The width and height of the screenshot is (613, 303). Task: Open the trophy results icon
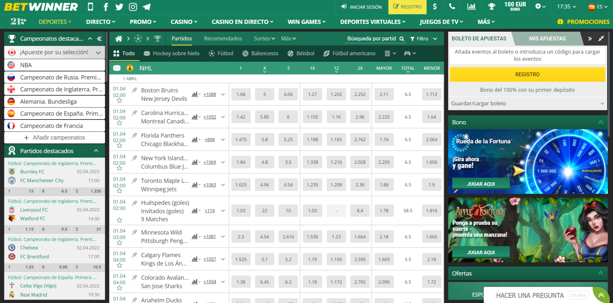[491, 6]
